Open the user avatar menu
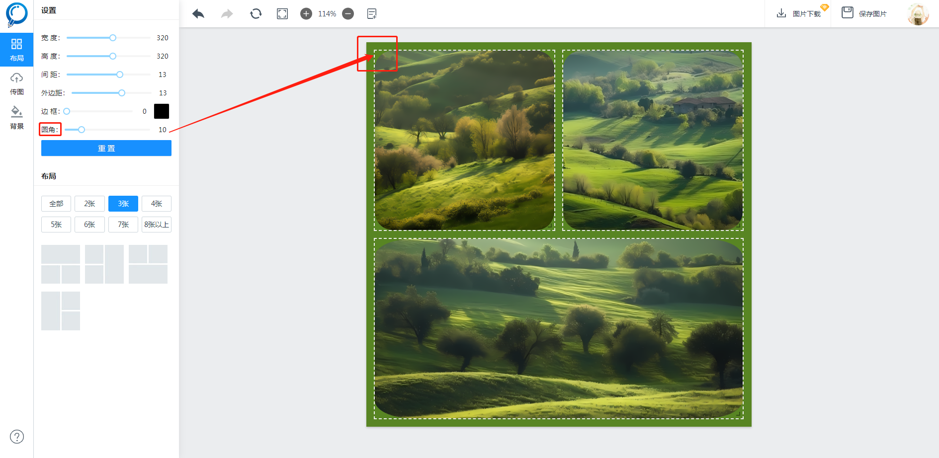939x458 pixels. 918,14
